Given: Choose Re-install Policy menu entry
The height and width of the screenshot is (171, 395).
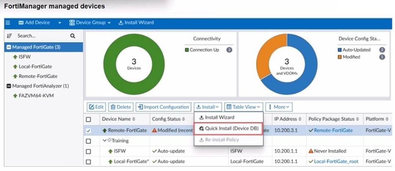Looking at the screenshot, I should pos(228,140).
